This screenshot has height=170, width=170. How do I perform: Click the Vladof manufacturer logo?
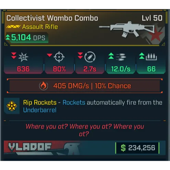point(30,147)
